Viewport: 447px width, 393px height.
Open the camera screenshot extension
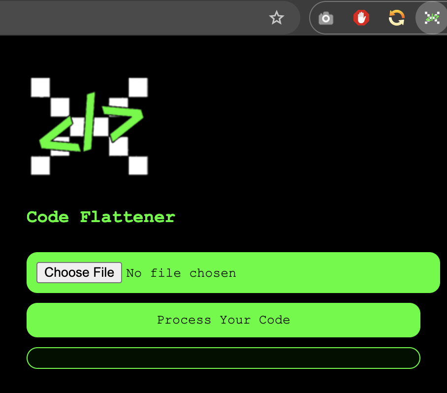(x=326, y=18)
